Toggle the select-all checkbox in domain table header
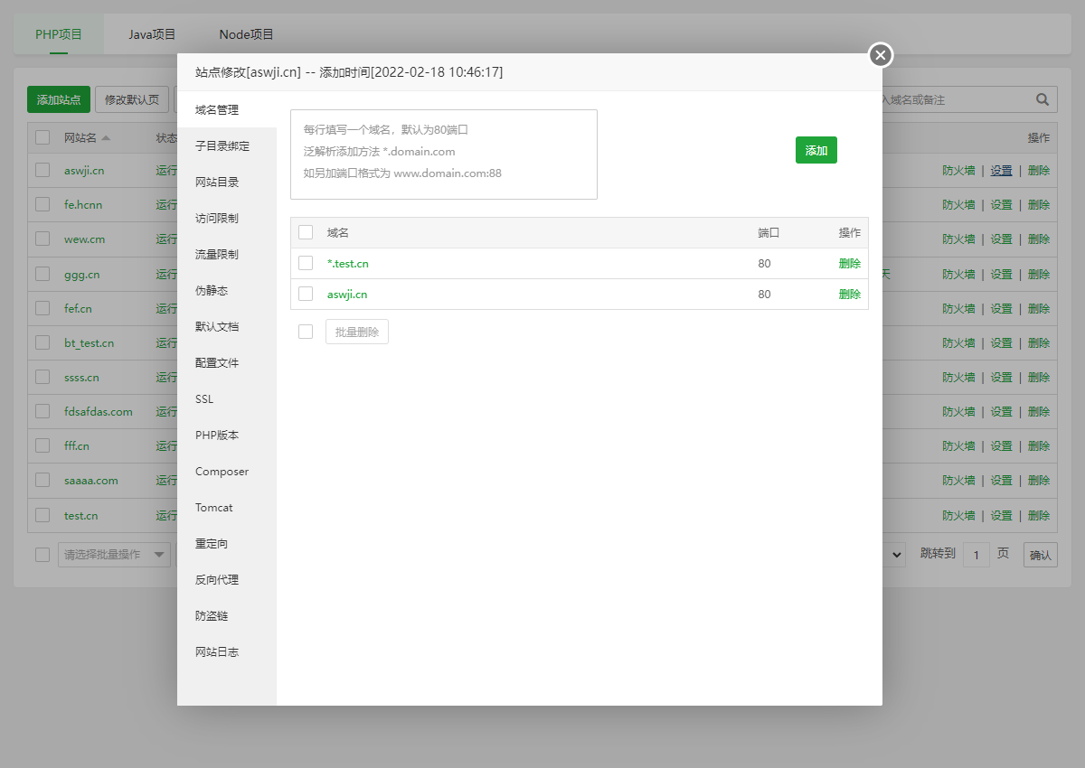1085x768 pixels. click(305, 232)
